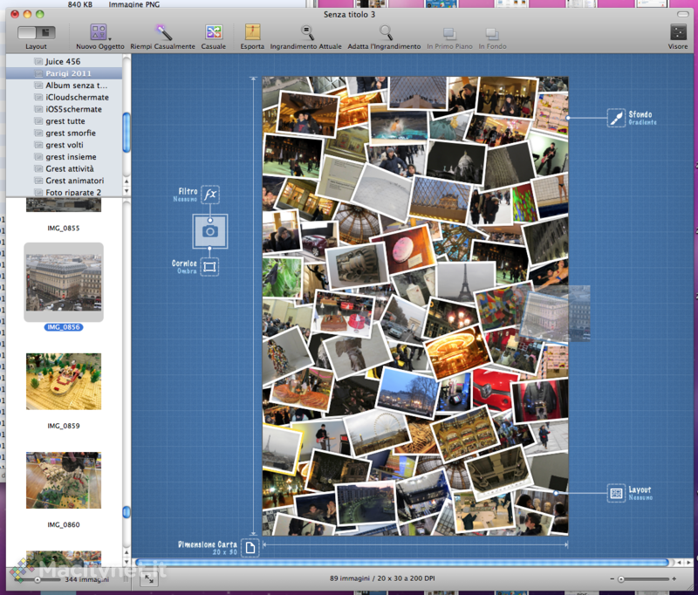
Task: Click the IMG_0860 thumbnail in sidebar
Action: (x=63, y=481)
